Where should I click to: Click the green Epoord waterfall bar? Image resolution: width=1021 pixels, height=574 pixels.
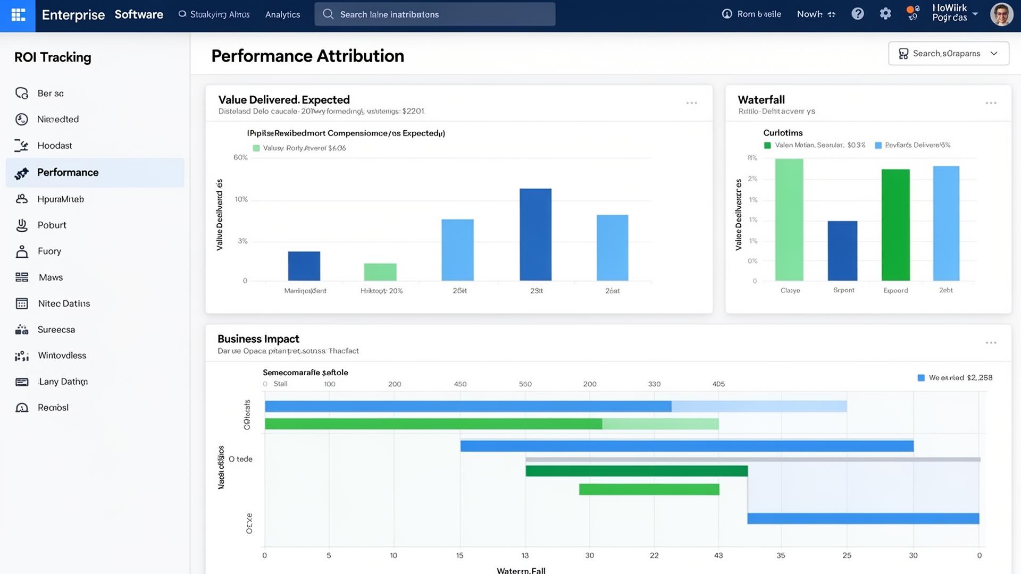click(896, 225)
